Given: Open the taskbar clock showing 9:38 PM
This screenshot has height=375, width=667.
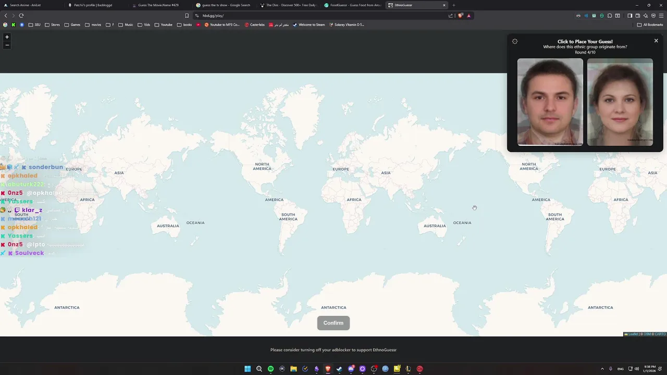Looking at the screenshot, I should tap(650, 369).
